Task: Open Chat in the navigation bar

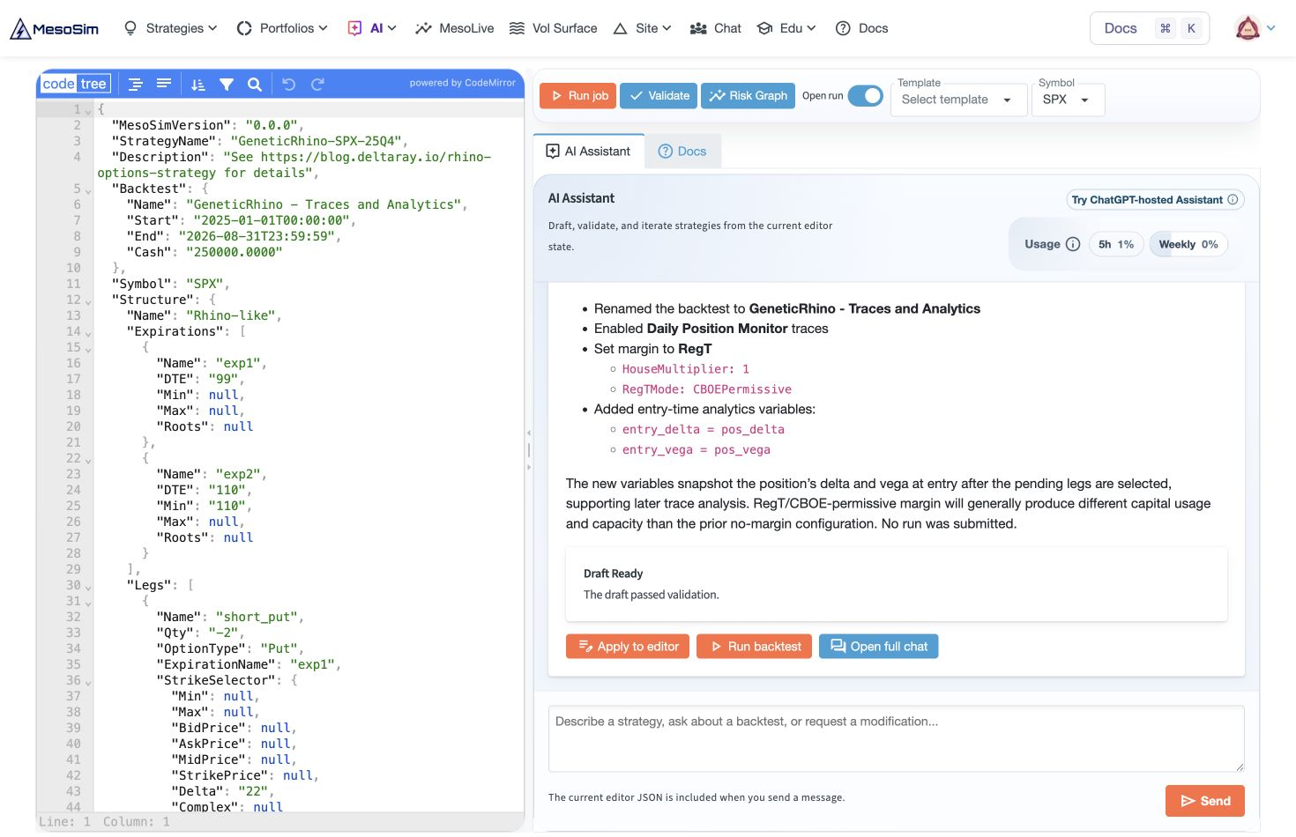Action: (716, 28)
